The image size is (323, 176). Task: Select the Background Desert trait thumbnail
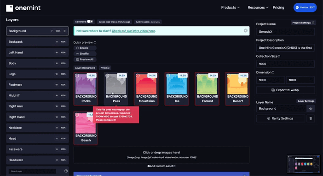click(237, 84)
